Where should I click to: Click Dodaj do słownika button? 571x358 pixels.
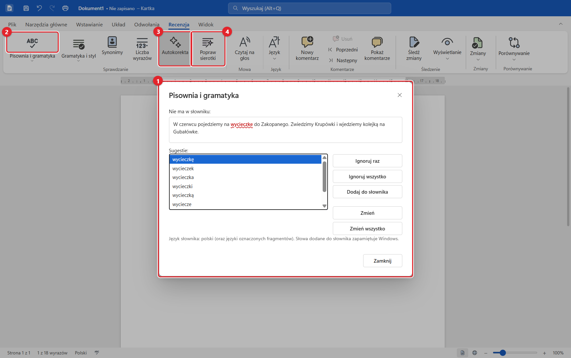(x=367, y=192)
